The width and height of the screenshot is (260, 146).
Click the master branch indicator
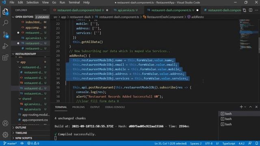point(10,143)
